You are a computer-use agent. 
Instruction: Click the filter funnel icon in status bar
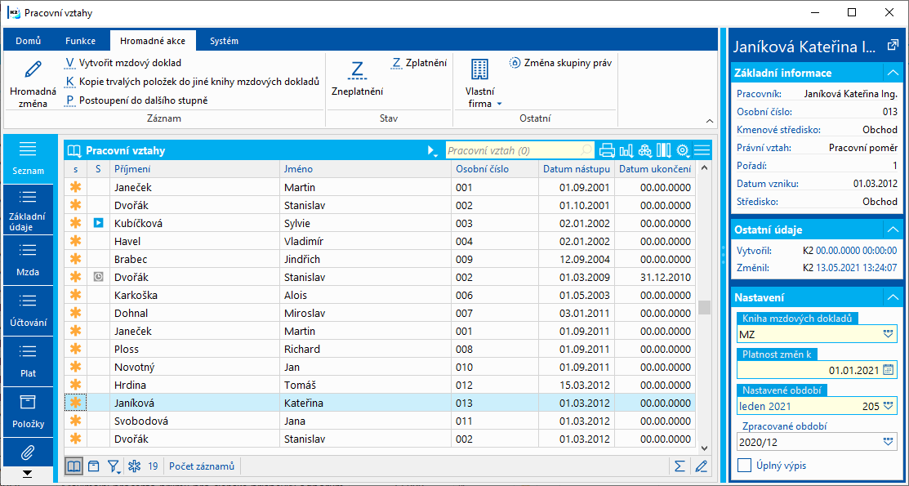tap(114, 466)
